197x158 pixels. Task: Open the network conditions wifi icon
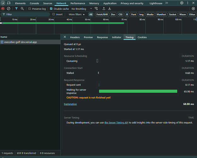(x=96, y=9)
